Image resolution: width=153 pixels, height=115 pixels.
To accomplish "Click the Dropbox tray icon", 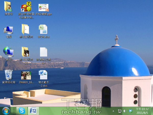I will (131, 111).
